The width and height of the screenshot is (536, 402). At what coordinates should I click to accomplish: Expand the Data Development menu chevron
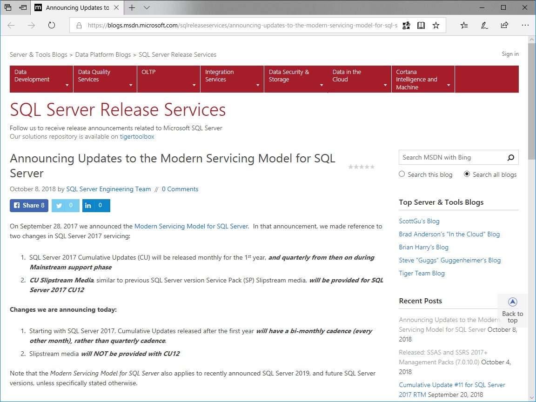point(67,86)
